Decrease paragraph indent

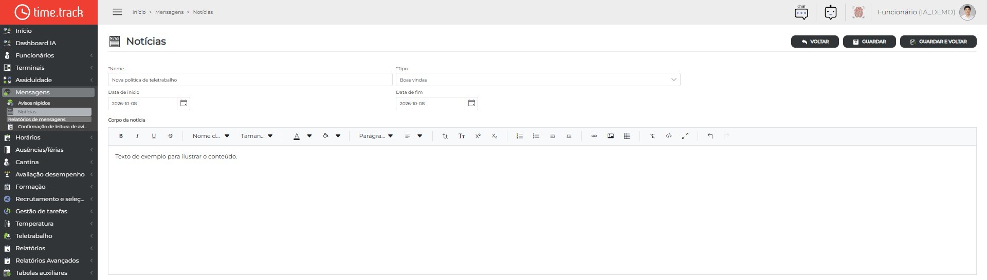pyautogui.click(x=553, y=136)
